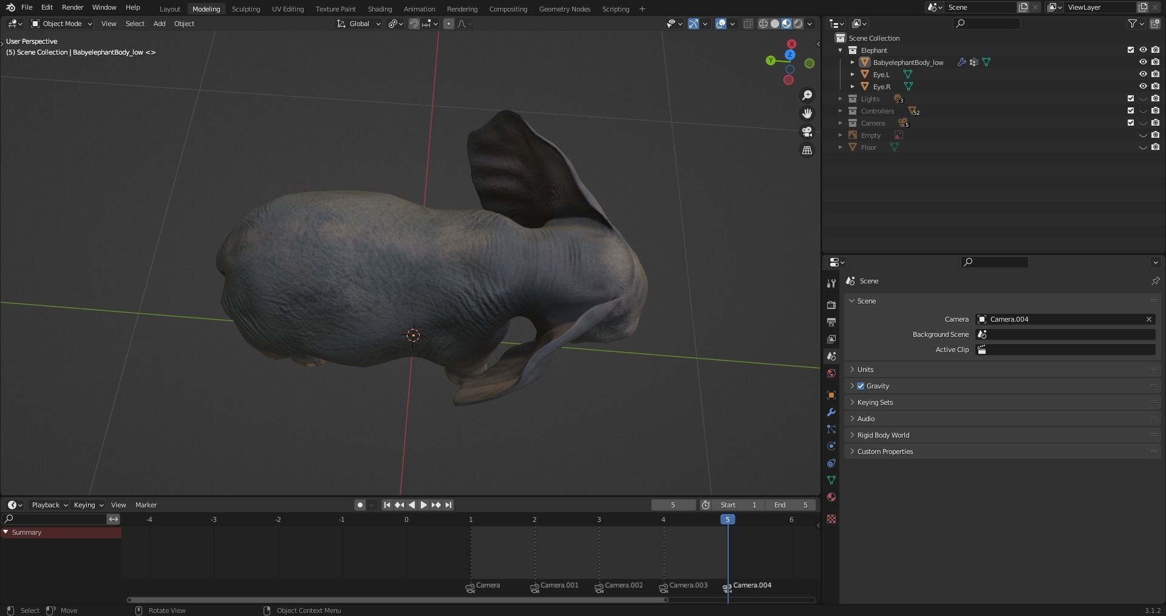Select solid viewport shading
This screenshot has width=1166, height=616.
(x=775, y=24)
